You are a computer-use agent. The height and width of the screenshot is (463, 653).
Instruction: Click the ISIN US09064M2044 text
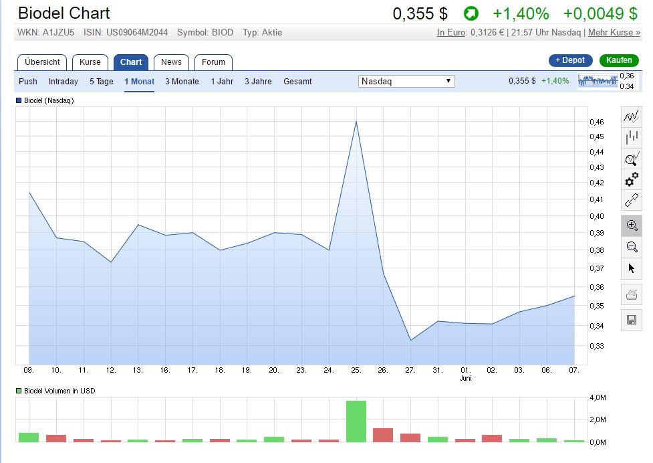126,33
